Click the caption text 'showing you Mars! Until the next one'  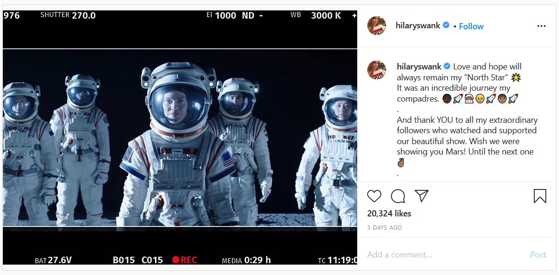pyautogui.click(x=465, y=152)
